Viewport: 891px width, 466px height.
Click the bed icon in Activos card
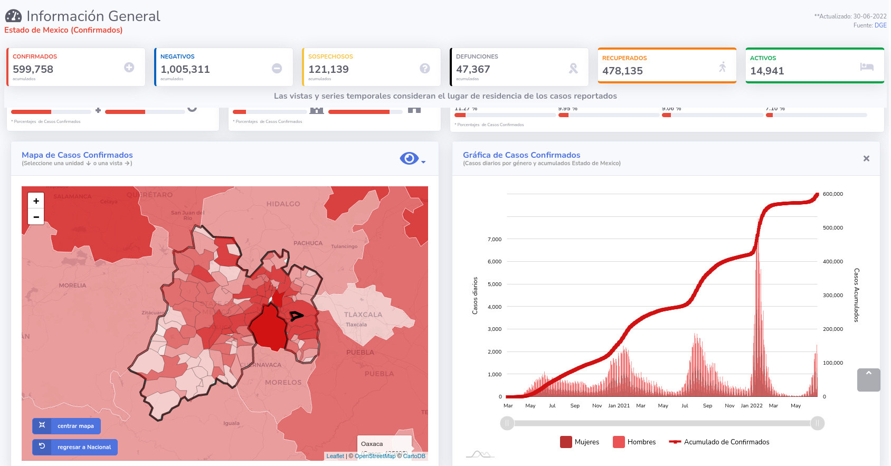pos(867,66)
